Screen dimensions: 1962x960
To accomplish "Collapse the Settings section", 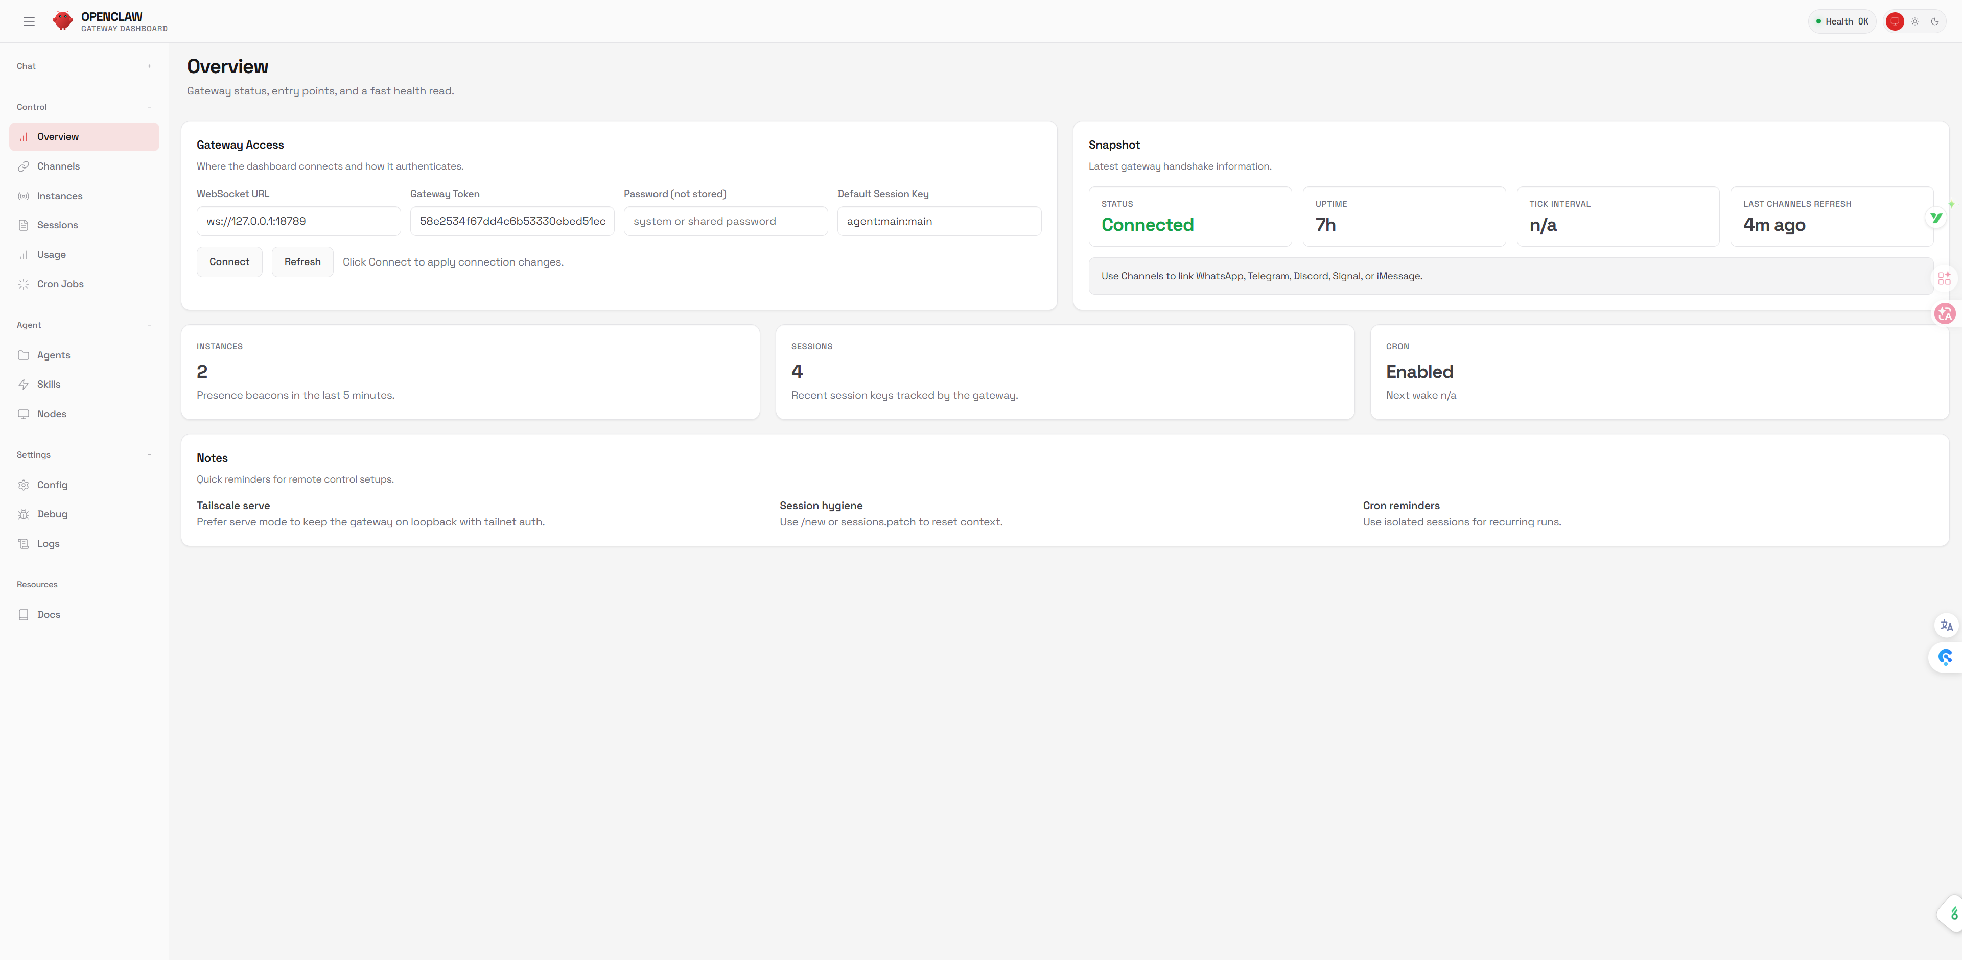I will [149, 454].
